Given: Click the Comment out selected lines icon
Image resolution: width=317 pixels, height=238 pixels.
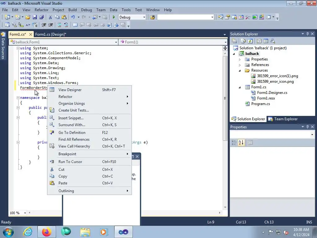Looking at the screenshot, I should pos(59,25).
